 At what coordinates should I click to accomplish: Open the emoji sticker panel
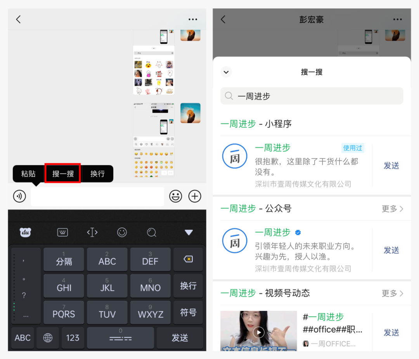click(176, 196)
